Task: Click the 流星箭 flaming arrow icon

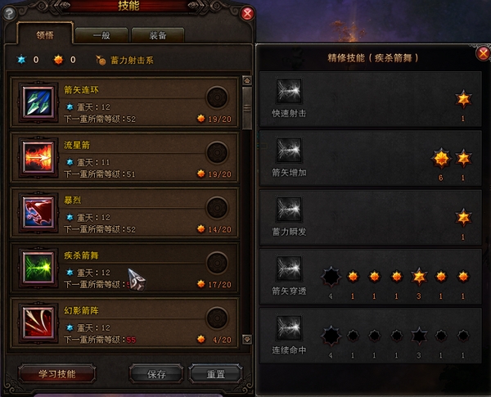Action: click(38, 158)
